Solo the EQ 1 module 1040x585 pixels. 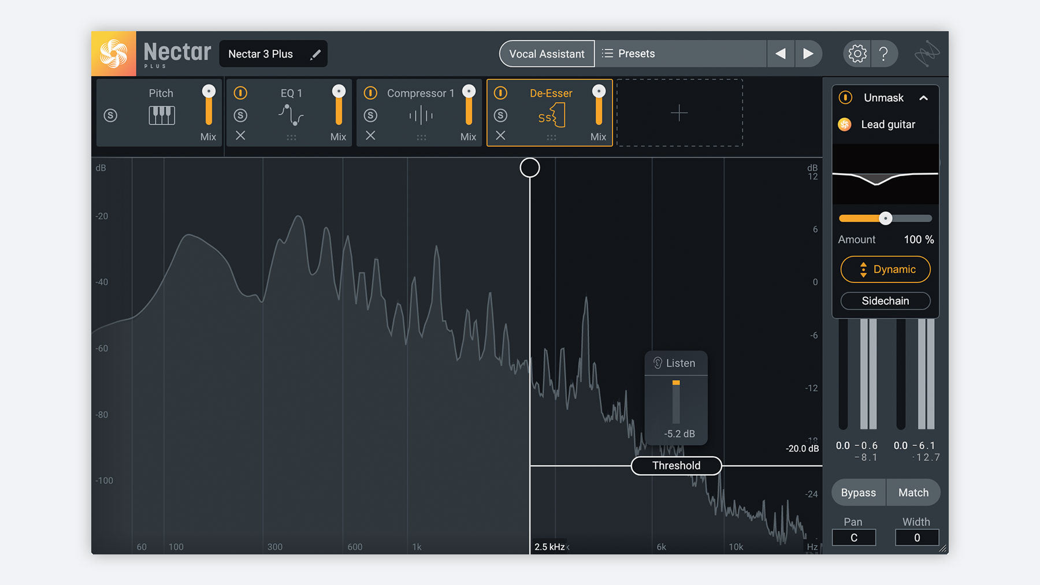[x=240, y=115]
